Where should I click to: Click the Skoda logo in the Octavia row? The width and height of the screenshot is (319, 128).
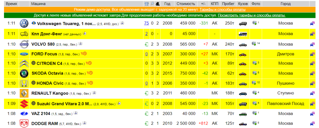[x=24, y=73]
